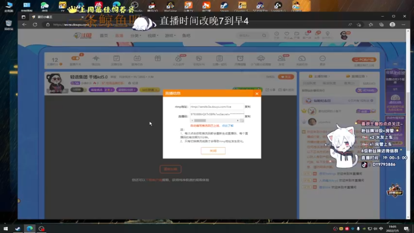Switch to the first daily ranking tab
The width and height of the screenshot is (414, 233).
pos(309,83)
